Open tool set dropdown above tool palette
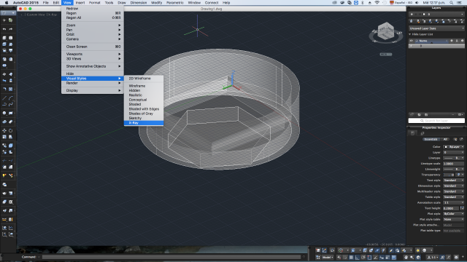 click(8, 13)
